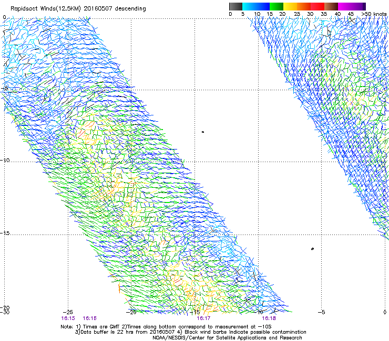389x341 pixels.
Task: Click the 'NOAA/NESDIS/Center for Satellite Applications' credit line
Action: (x=227, y=338)
